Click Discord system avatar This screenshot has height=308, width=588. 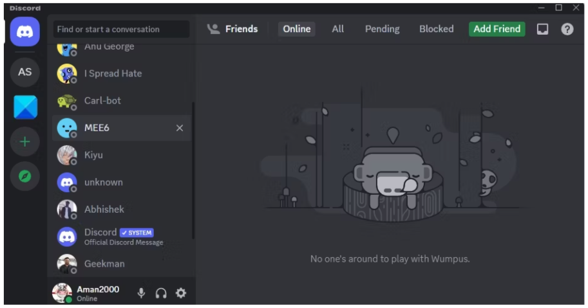pyautogui.click(x=67, y=237)
